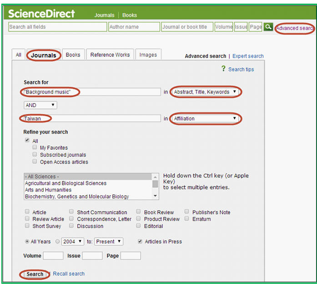Tick the Short Survey checkbox
The height and width of the screenshot is (287, 317).
click(27, 226)
